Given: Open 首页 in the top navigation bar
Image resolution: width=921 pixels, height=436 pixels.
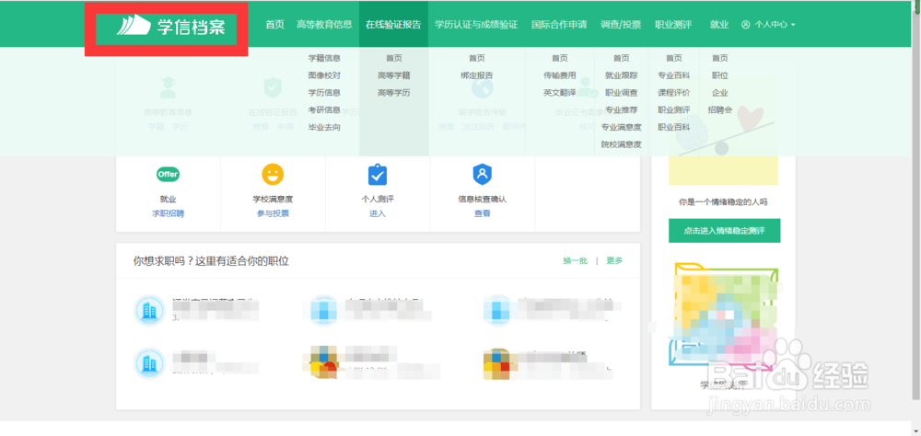Looking at the screenshot, I should [x=274, y=25].
